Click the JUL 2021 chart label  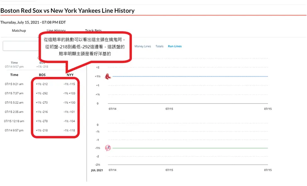[x=97, y=170]
